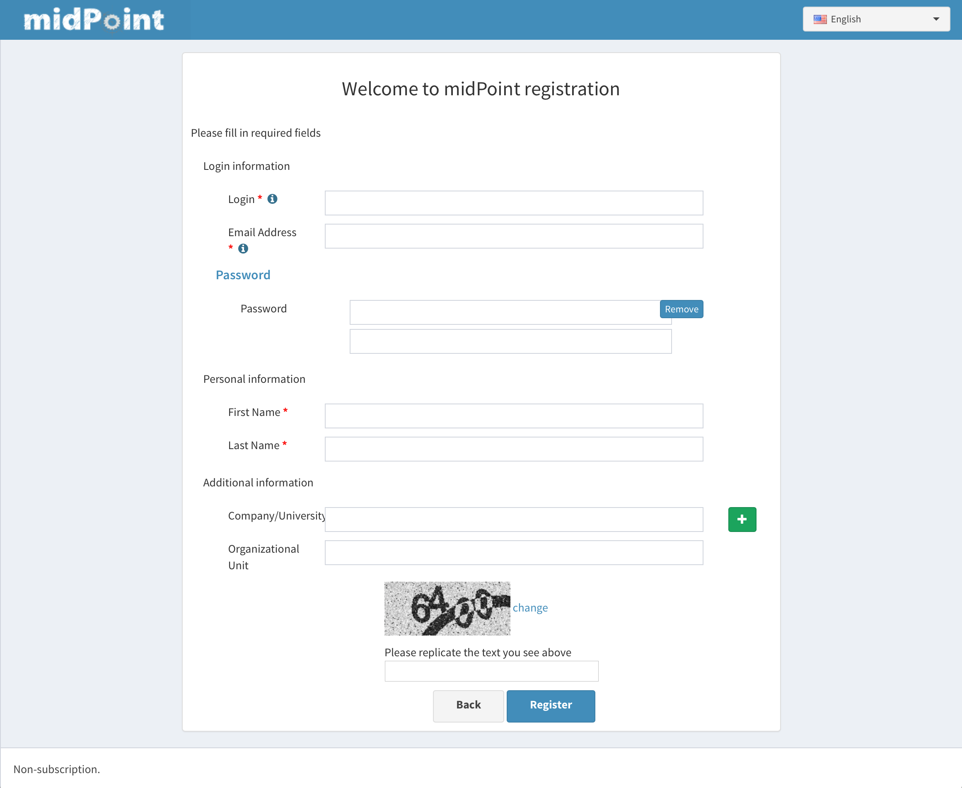Click the midPoint logo in header

click(x=94, y=19)
